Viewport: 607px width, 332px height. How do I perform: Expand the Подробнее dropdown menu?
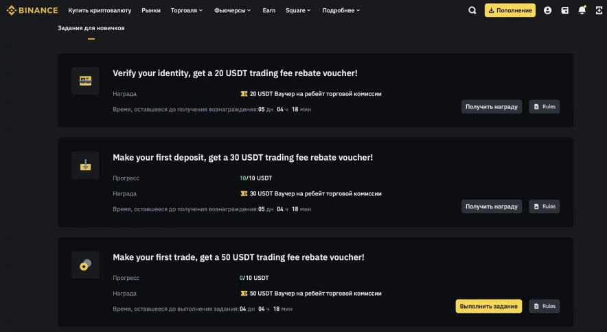click(341, 10)
